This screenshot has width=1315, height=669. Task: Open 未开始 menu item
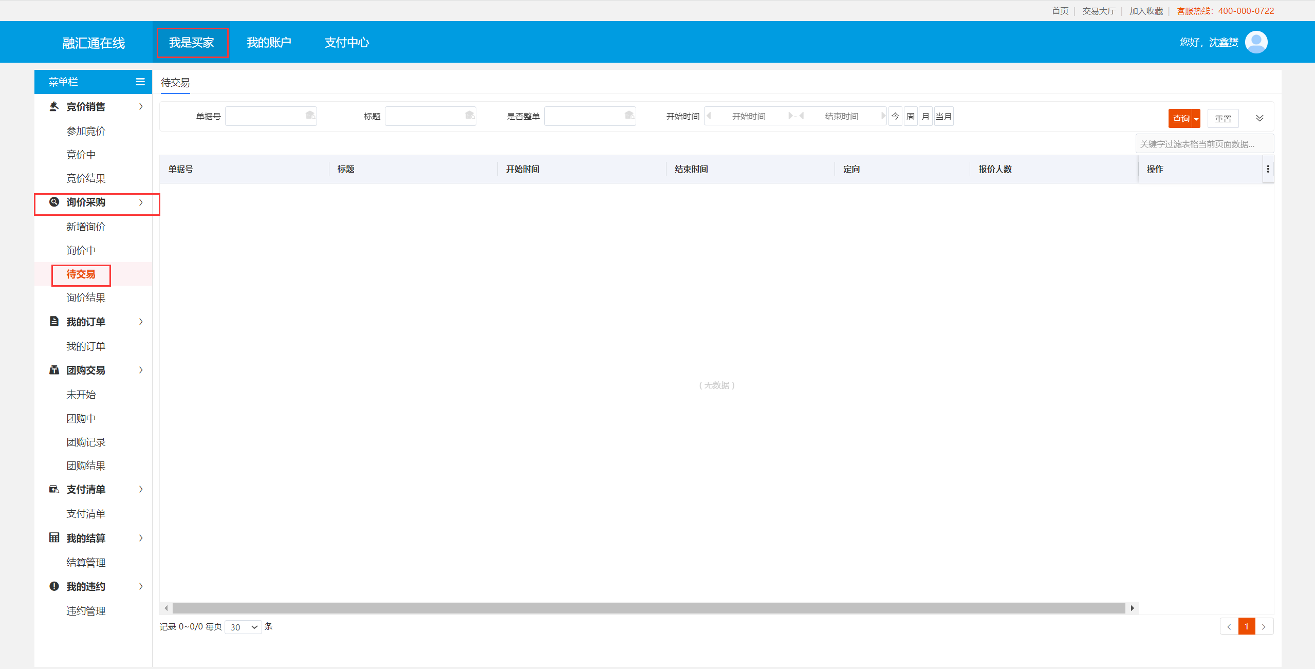tap(81, 395)
